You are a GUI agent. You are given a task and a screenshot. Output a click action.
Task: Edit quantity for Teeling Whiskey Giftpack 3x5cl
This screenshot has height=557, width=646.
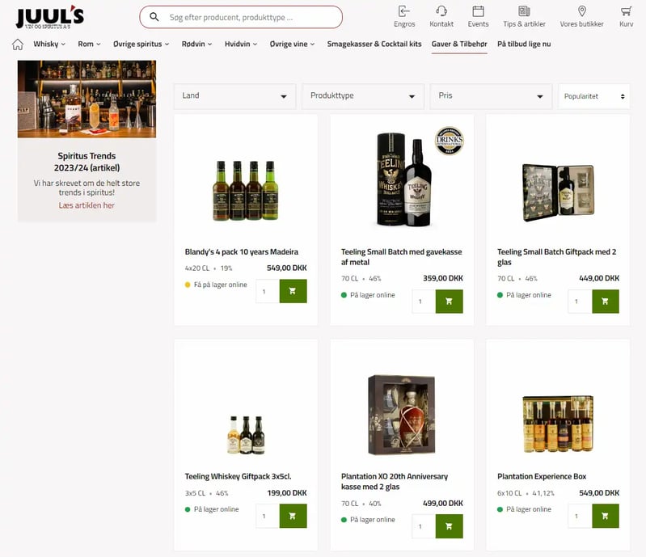pyautogui.click(x=268, y=516)
